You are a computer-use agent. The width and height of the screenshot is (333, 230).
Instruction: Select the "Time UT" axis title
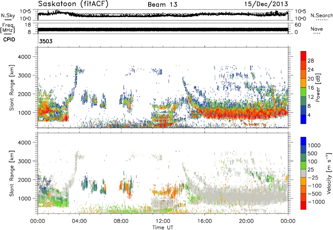[163, 228]
